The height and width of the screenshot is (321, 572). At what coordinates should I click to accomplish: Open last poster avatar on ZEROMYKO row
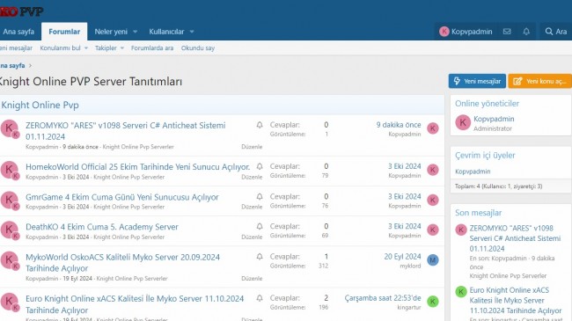click(x=433, y=128)
